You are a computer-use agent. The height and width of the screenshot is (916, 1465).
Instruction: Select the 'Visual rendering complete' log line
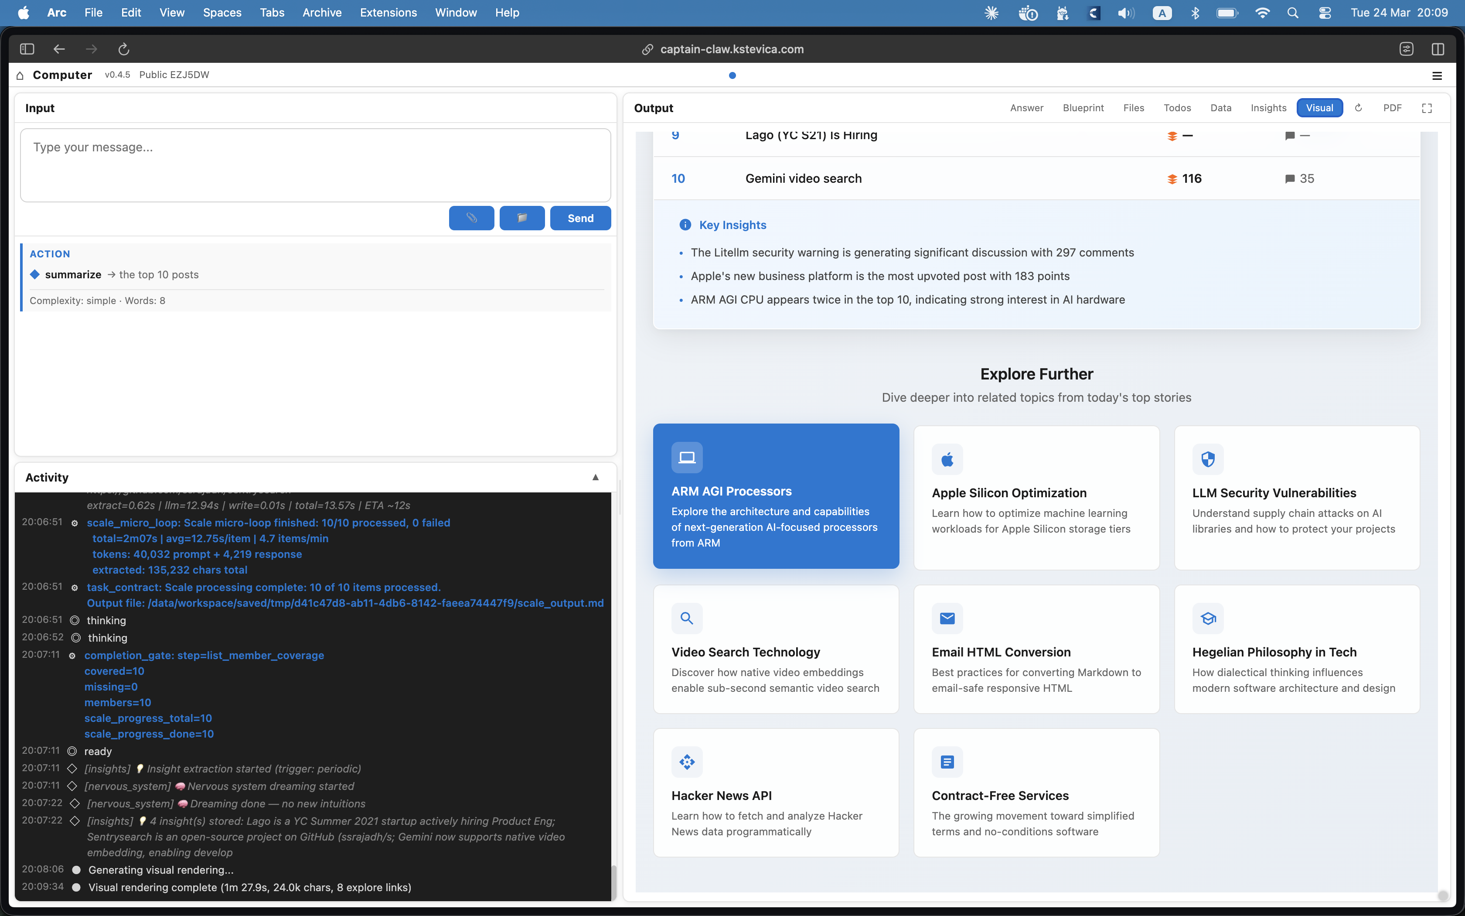[x=249, y=888]
